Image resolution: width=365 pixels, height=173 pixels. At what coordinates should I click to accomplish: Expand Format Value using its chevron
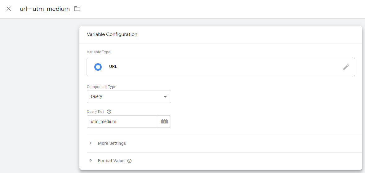tap(91, 161)
